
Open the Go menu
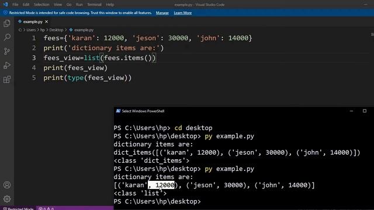pos(69,5)
